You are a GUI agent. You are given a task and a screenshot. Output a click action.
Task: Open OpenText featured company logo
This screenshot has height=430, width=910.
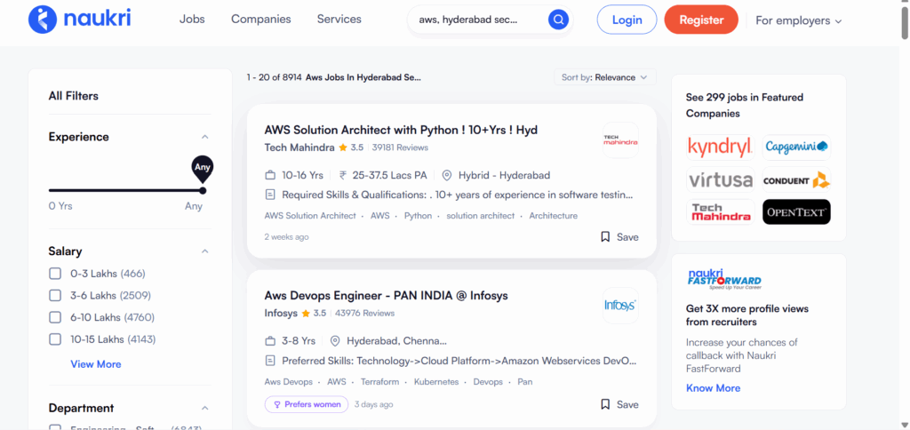796,212
